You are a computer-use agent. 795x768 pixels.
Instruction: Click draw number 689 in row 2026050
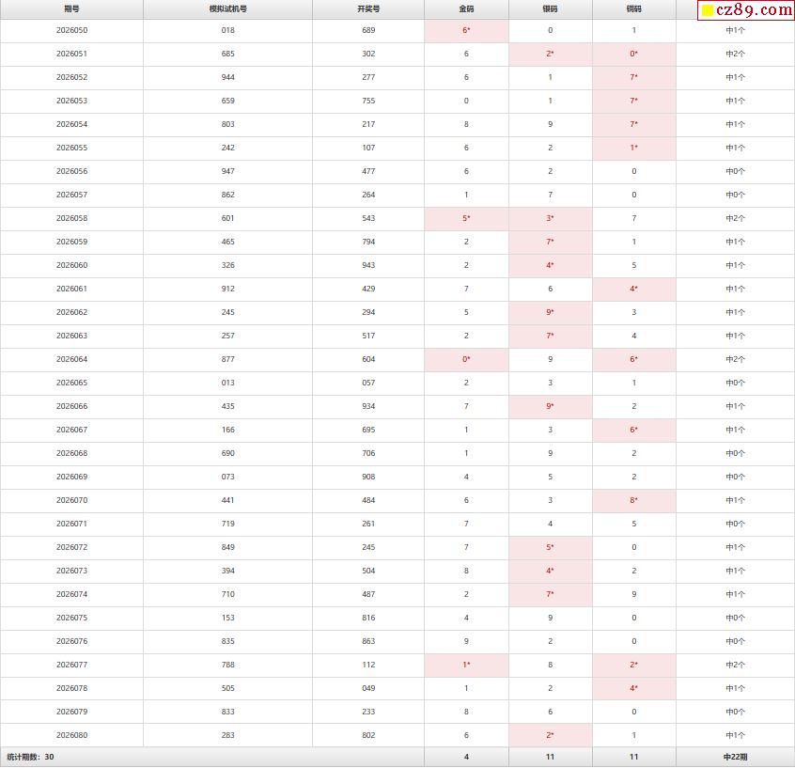tap(368, 30)
